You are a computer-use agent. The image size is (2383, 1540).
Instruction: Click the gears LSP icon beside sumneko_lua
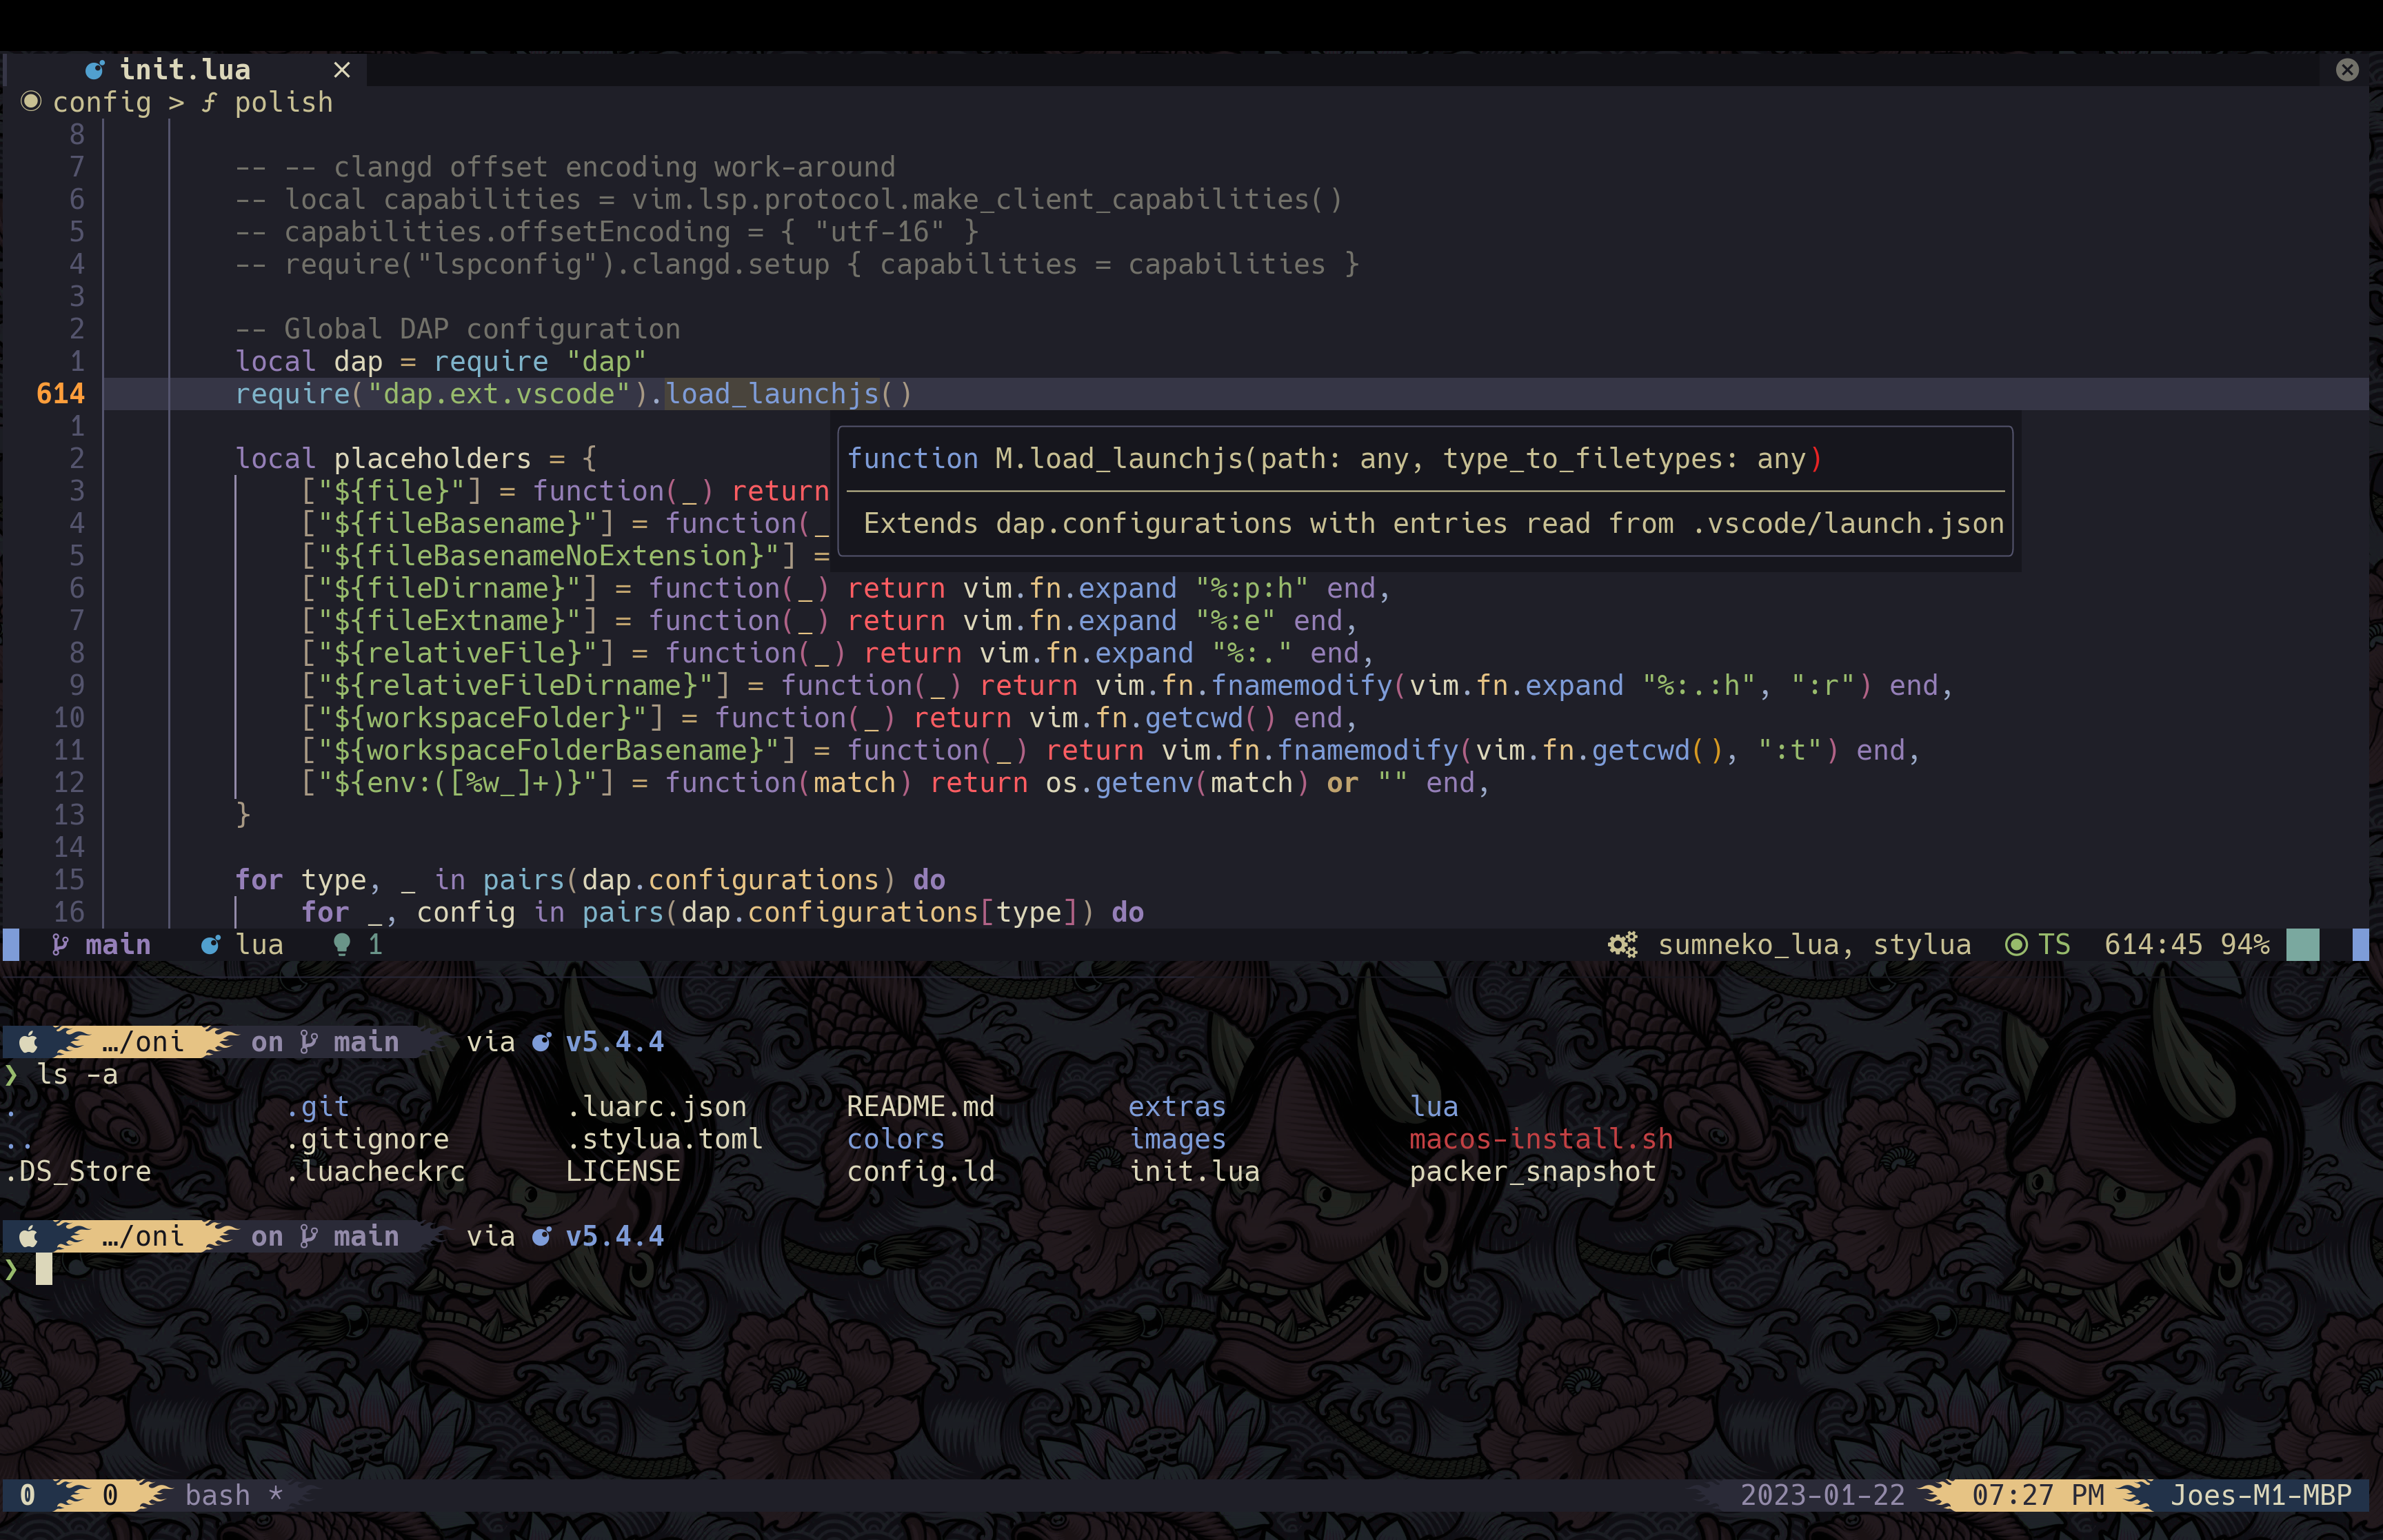coord(1622,944)
